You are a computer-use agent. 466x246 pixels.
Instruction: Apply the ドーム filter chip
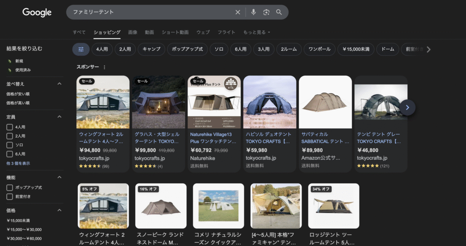click(388, 49)
